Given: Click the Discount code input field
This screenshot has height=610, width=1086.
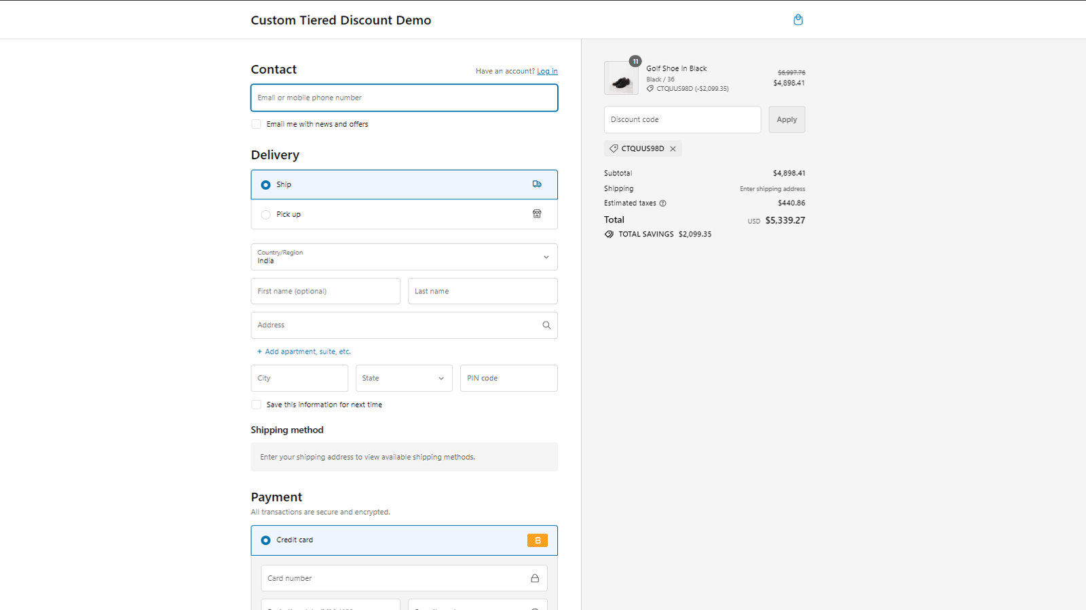Looking at the screenshot, I should coord(681,119).
